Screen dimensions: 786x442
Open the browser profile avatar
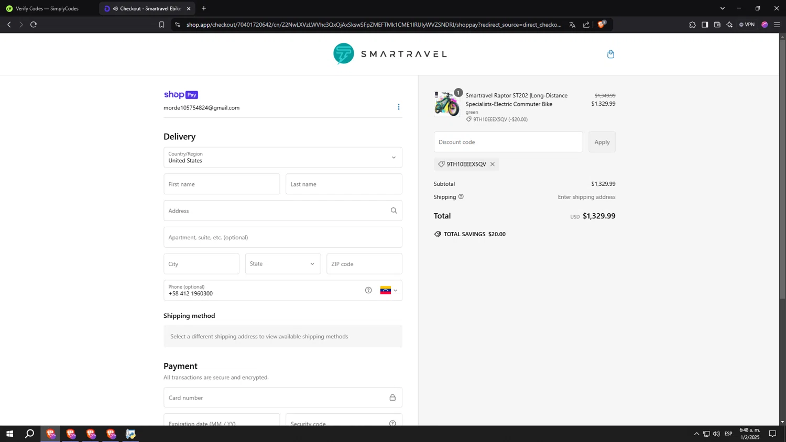[x=765, y=25]
